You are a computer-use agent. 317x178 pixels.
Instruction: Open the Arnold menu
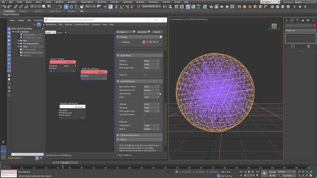(x=177, y=2)
